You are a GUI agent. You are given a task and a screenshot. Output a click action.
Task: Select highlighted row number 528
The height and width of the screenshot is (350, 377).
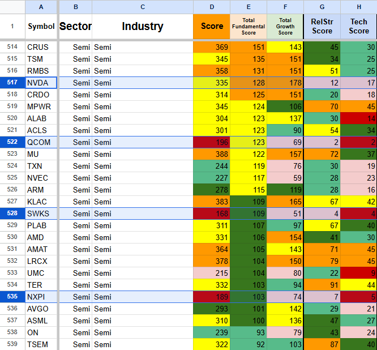[x=12, y=214]
